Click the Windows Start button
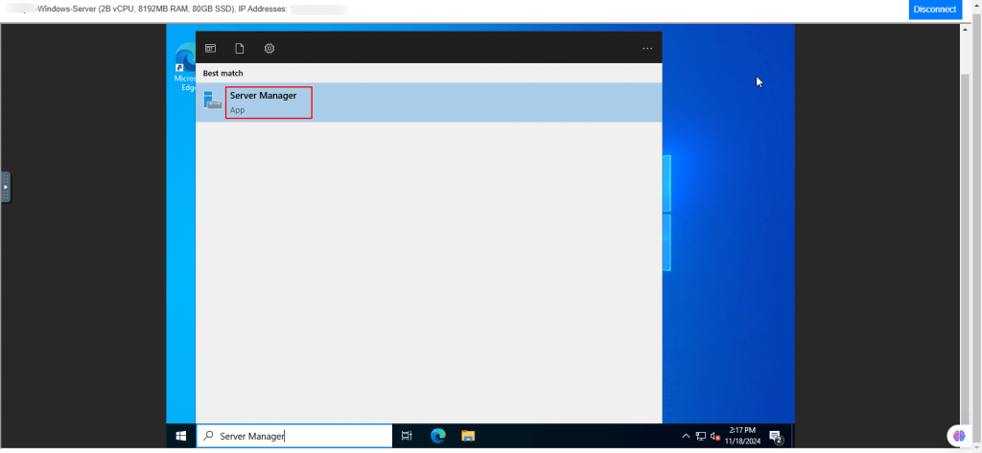The image size is (982, 453). tap(180, 436)
